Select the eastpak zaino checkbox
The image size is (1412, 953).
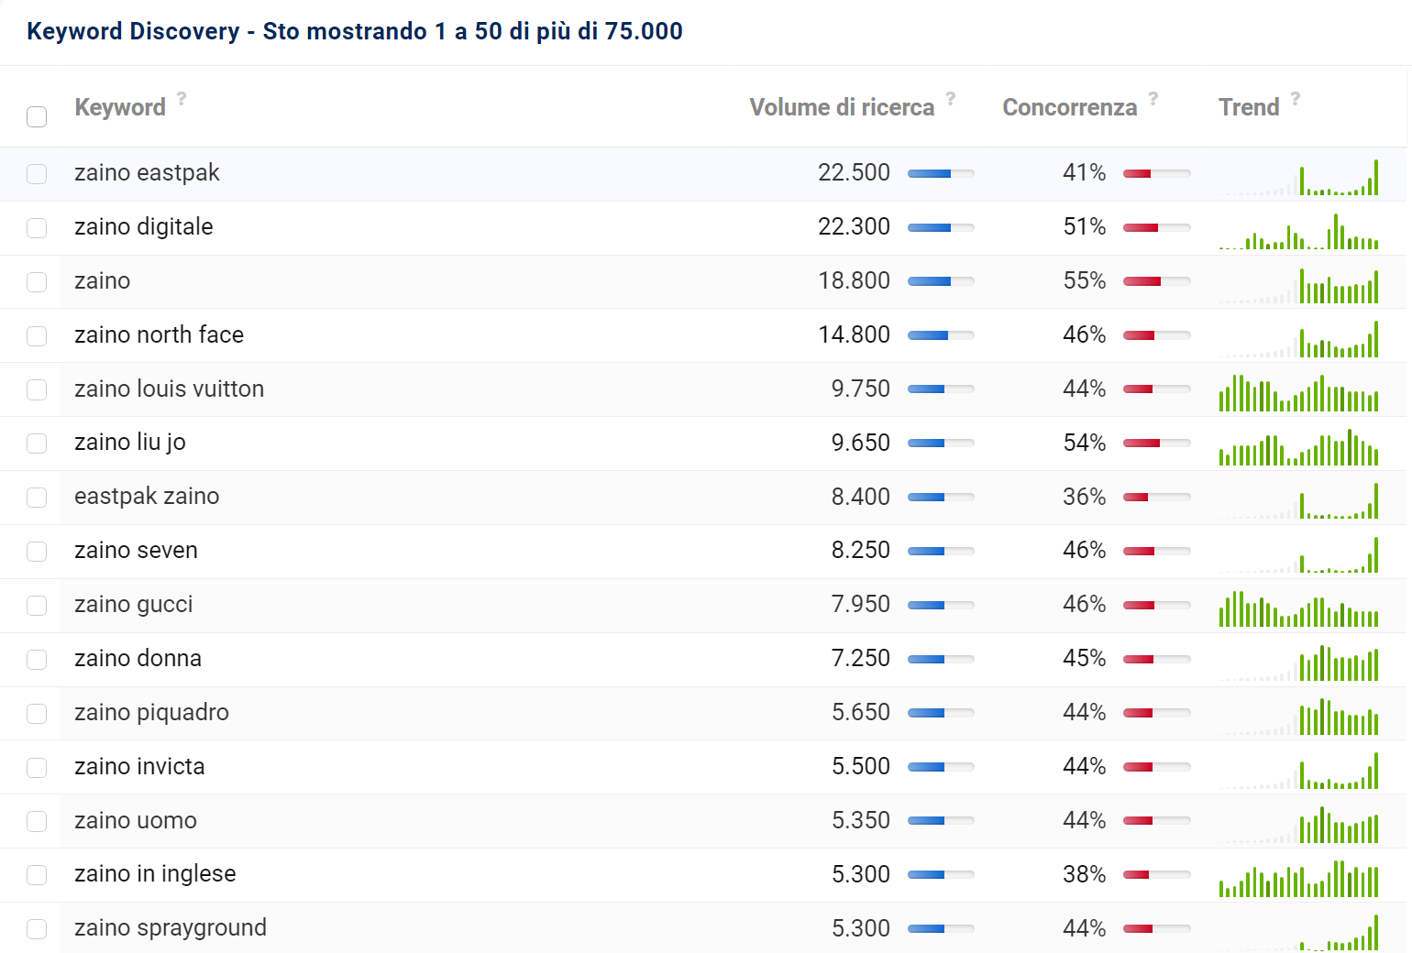pos(37,498)
